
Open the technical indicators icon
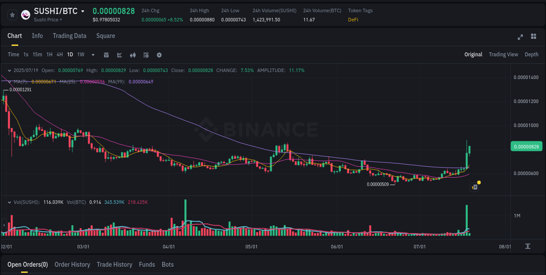(146, 55)
